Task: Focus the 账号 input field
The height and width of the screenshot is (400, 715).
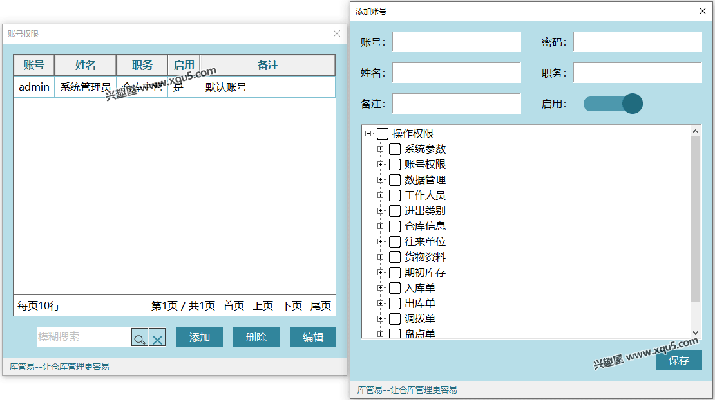Action: coord(457,42)
